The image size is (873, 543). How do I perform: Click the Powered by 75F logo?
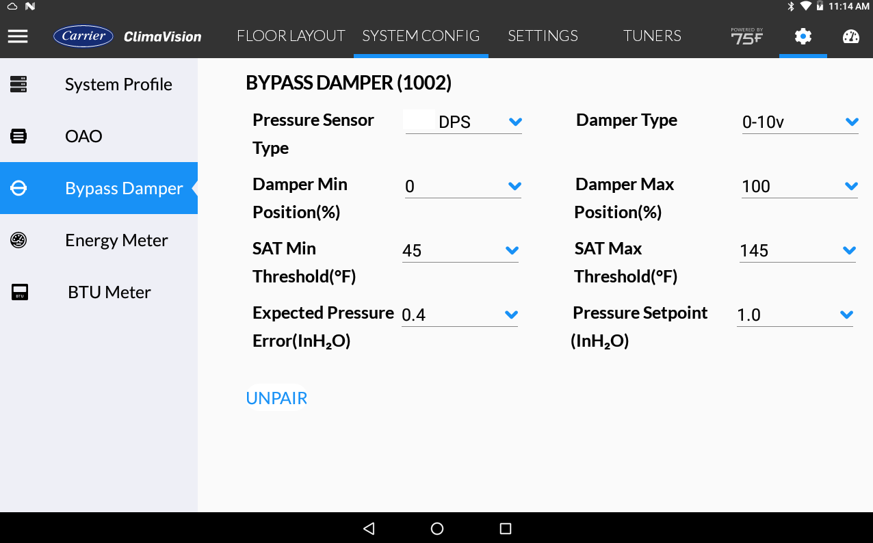pyautogui.click(x=746, y=36)
